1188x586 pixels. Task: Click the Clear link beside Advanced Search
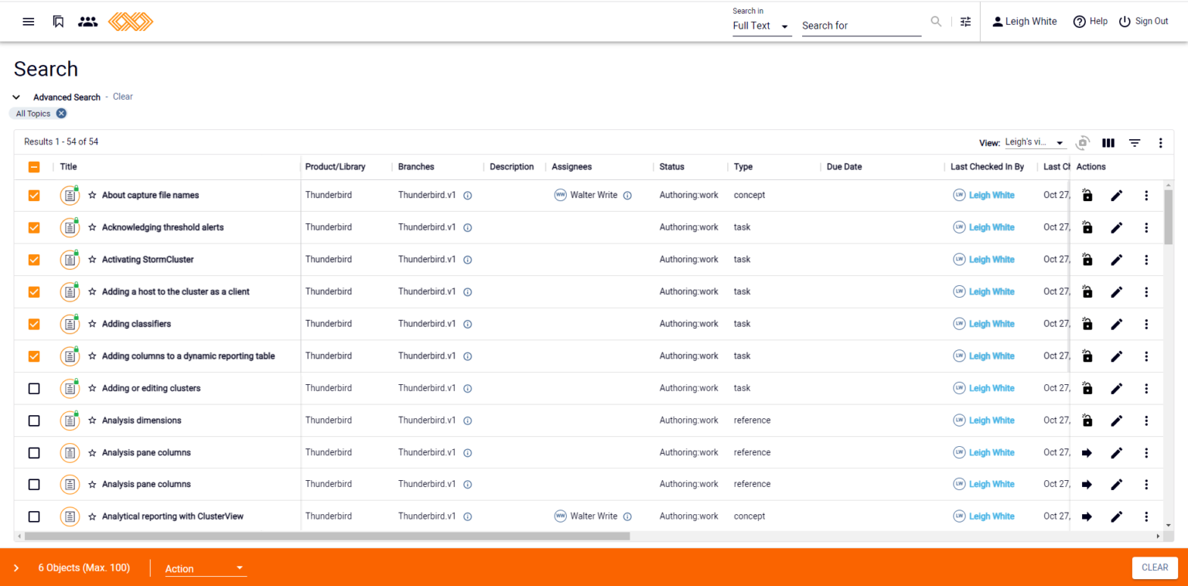[x=123, y=97]
